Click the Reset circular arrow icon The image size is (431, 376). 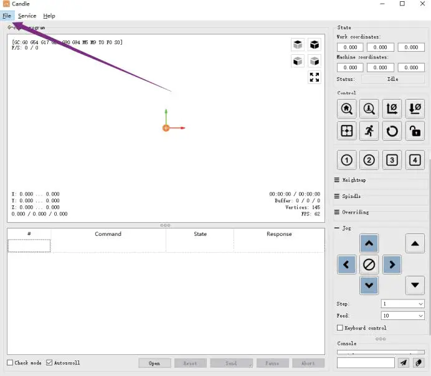coord(392,131)
